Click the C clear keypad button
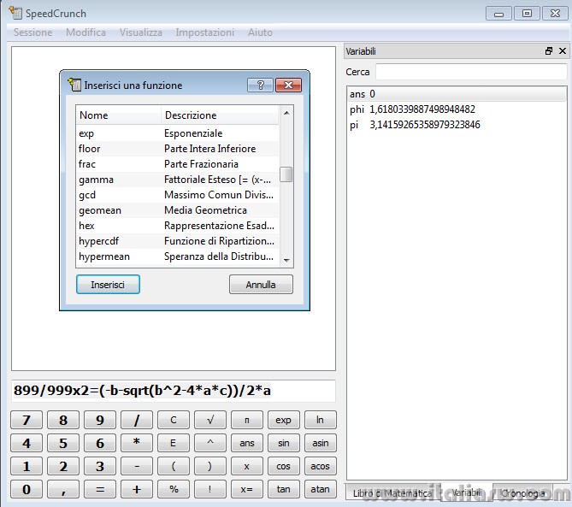 pyautogui.click(x=174, y=420)
